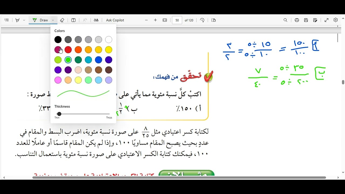Screen dimensions: 345x194
Task: Choose the blue color swatch
Action: 99,60
